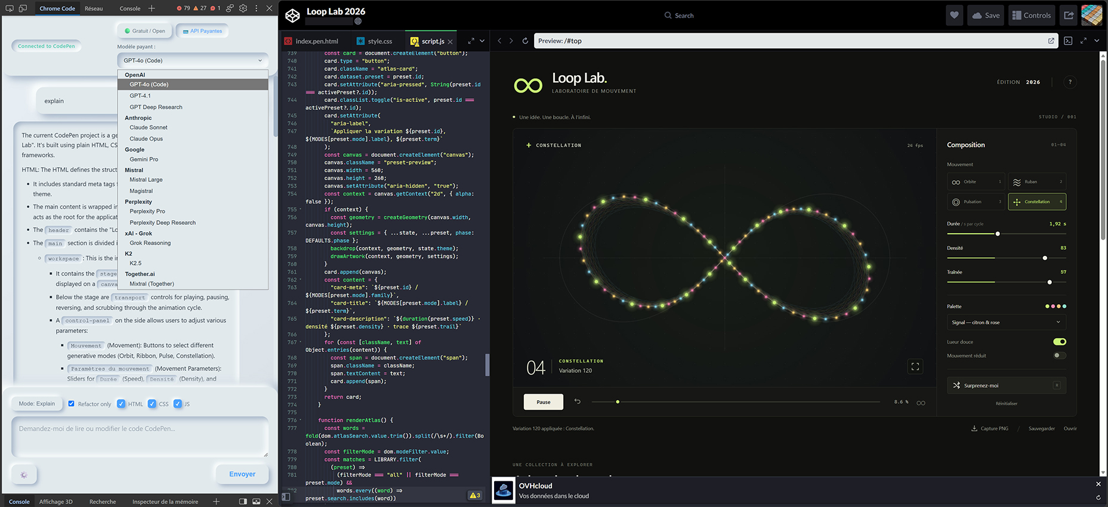1108x507 pixels.
Task: Select the DevTools inspect element icon
Action: pyautogui.click(x=10, y=8)
